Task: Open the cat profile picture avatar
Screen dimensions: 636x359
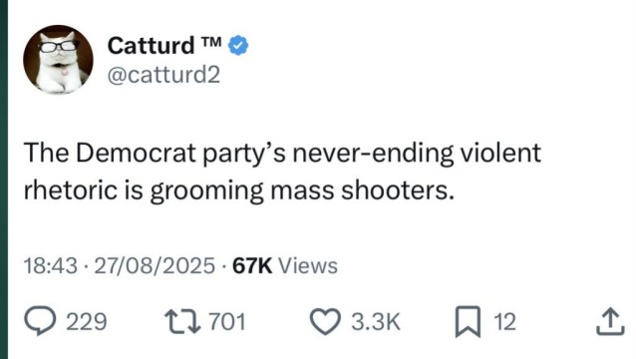Action: (58, 60)
